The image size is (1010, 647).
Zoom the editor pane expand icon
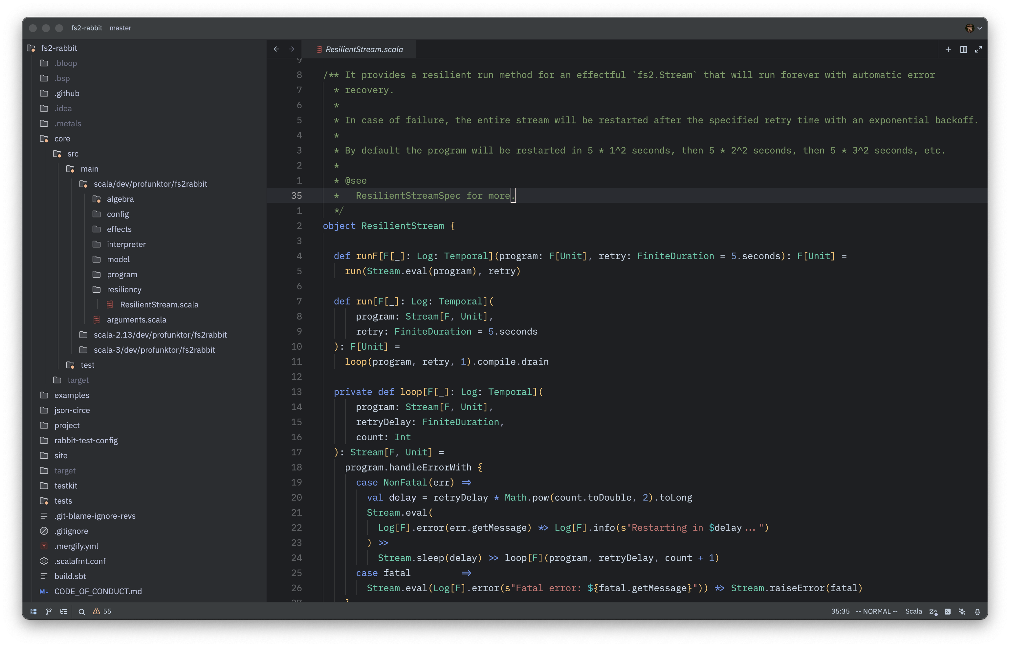[x=978, y=49]
